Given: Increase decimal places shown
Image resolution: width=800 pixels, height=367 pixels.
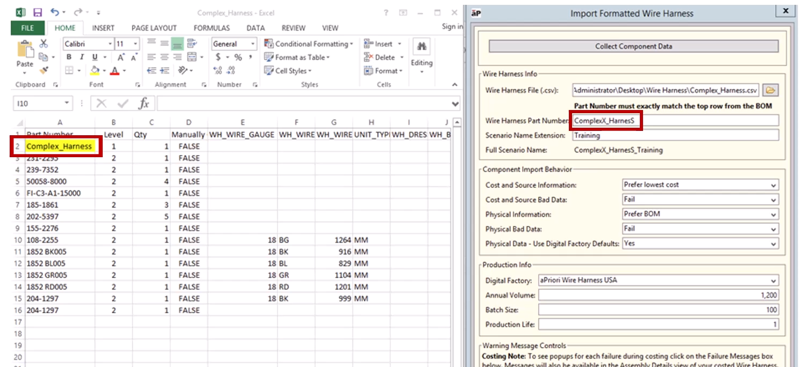Looking at the screenshot, I should point(218,71).
